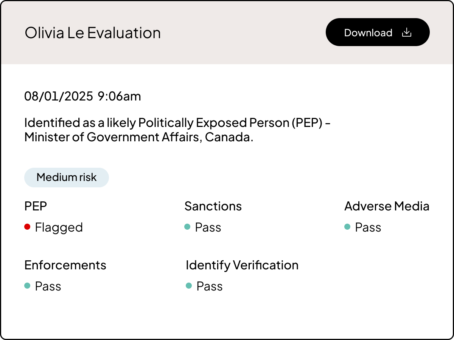Click the Pass label under Identify Verification
Image resolution: width=454 pixels, height=340 pixels.
(209, 286)
